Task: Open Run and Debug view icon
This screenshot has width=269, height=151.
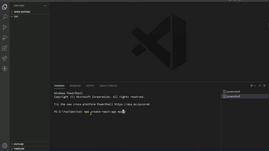Action: 5,38
